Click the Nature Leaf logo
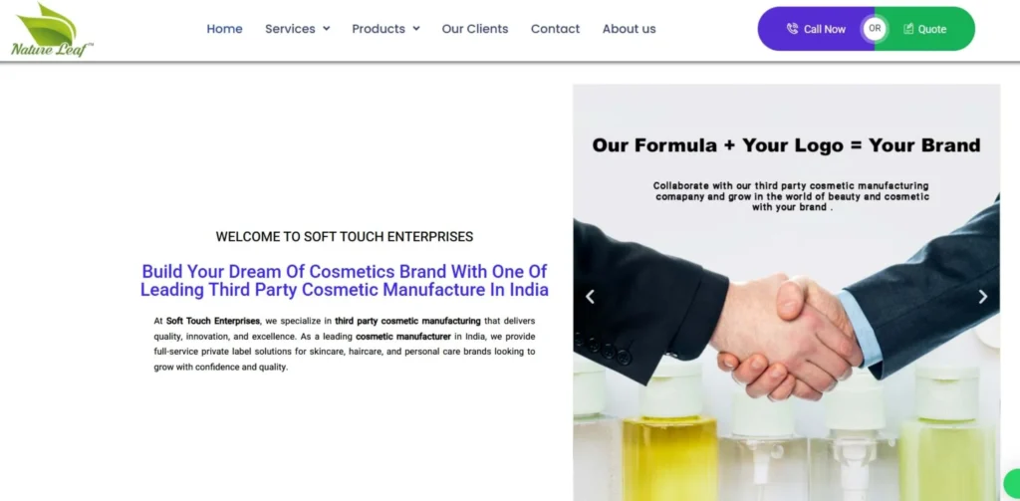 pos(52,30)
